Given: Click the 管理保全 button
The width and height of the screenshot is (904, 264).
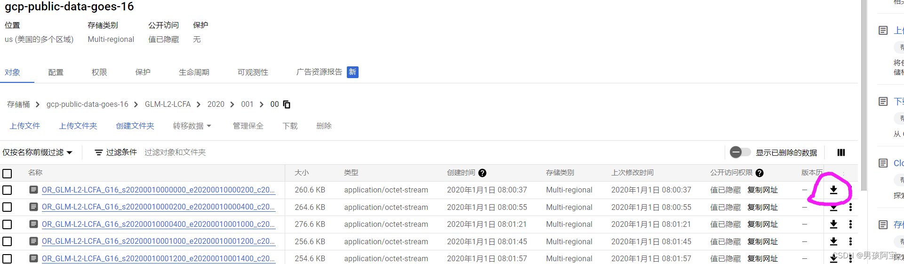Looking at the screenshot, I should (x=248, y=126).
